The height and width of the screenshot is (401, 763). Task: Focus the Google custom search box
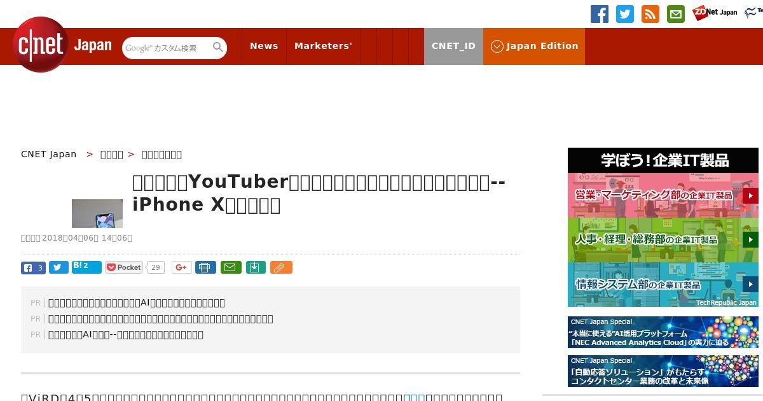pyautogui.click(x=167, y=48)
